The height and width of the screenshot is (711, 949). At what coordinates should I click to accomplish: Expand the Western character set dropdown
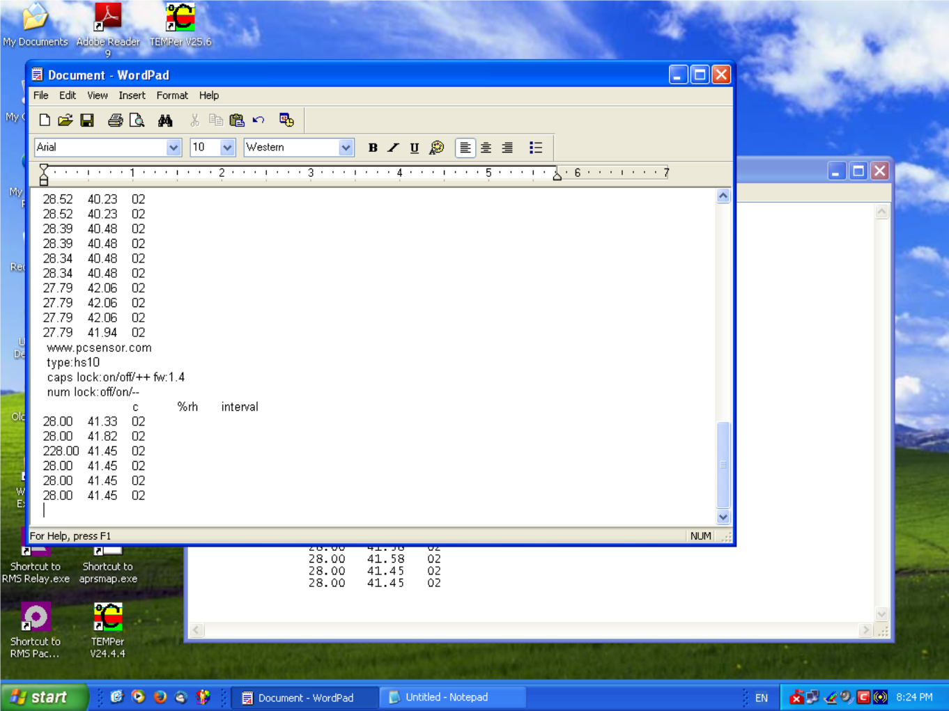coord(346,147)
